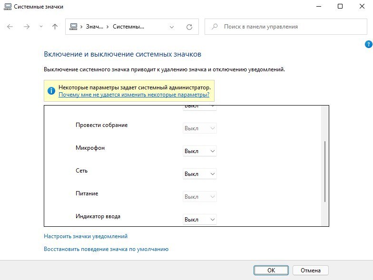This screenshot has height=280, width=373.
Task: Open the blue help question icon
Action: pos(368,44)
